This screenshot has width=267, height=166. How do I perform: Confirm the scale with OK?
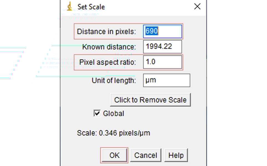(x=114, y=155)
